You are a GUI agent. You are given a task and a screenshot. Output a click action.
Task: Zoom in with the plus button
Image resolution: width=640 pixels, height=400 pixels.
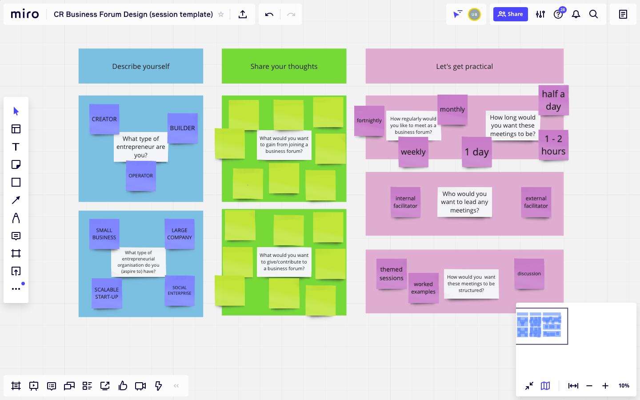(x=605, y=386)
